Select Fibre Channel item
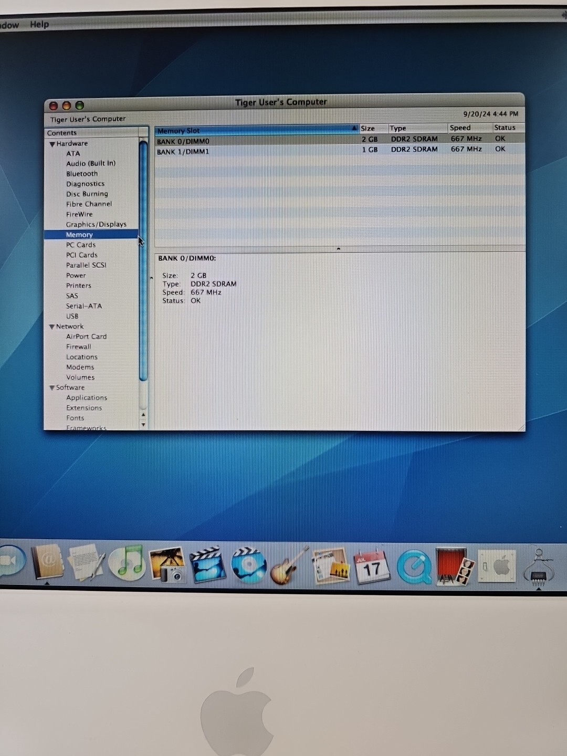This screenshot has height=756, width=567. tap(89, 204)
